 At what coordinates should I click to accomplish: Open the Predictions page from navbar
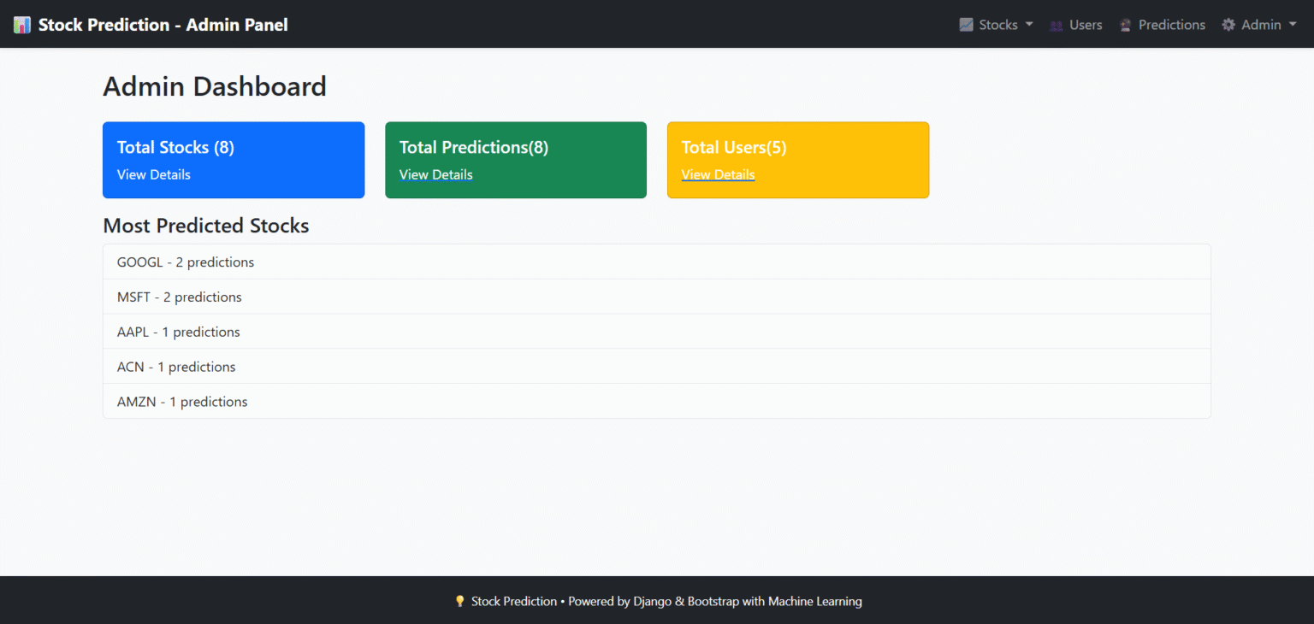pos(1172,24)
